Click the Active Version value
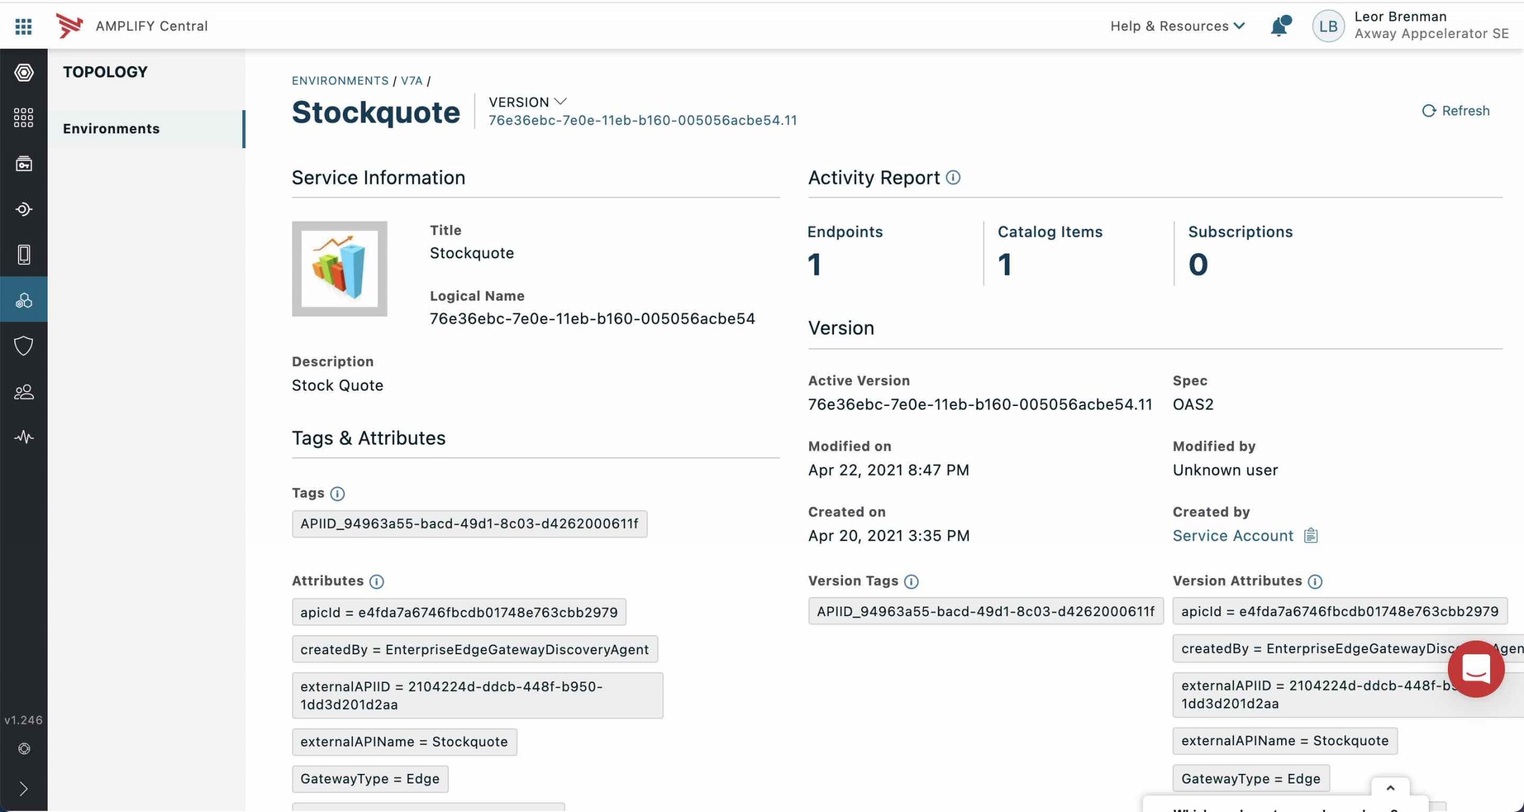 tap(980, 404)
